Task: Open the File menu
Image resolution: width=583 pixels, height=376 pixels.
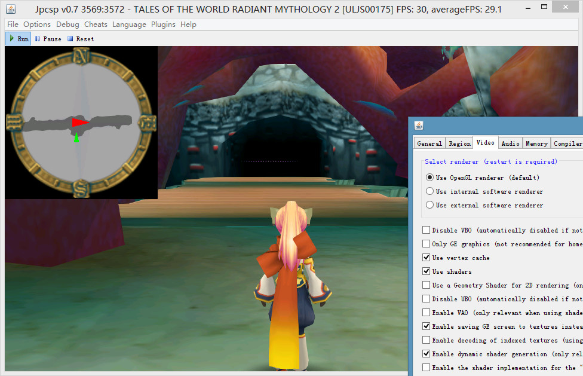Action: [x=13, y=25]
